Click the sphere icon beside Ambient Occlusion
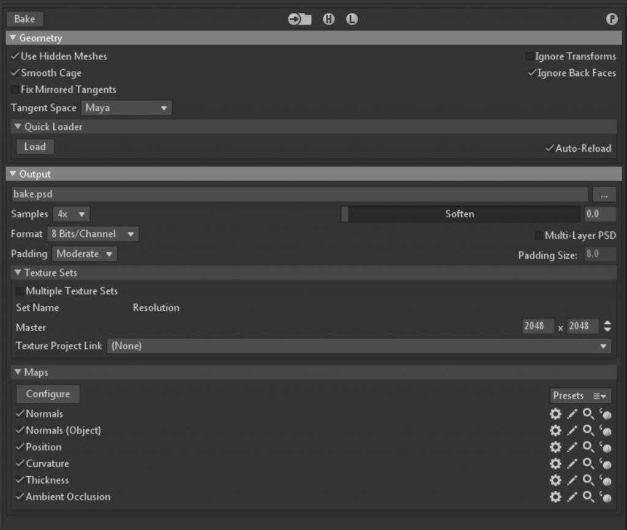Image resolution: width=627 pixels, height=530 pixels. [606, 497]
